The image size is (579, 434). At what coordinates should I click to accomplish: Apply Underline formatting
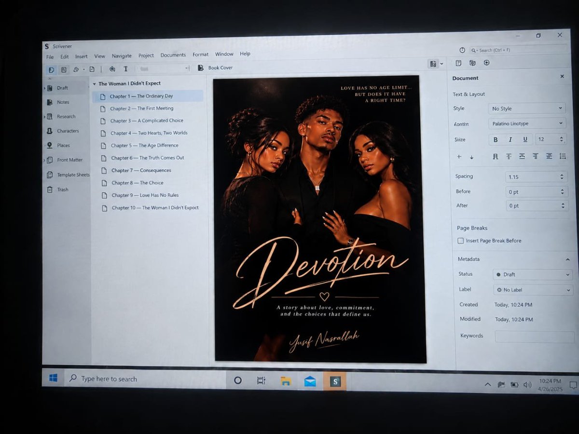(525, 139)
